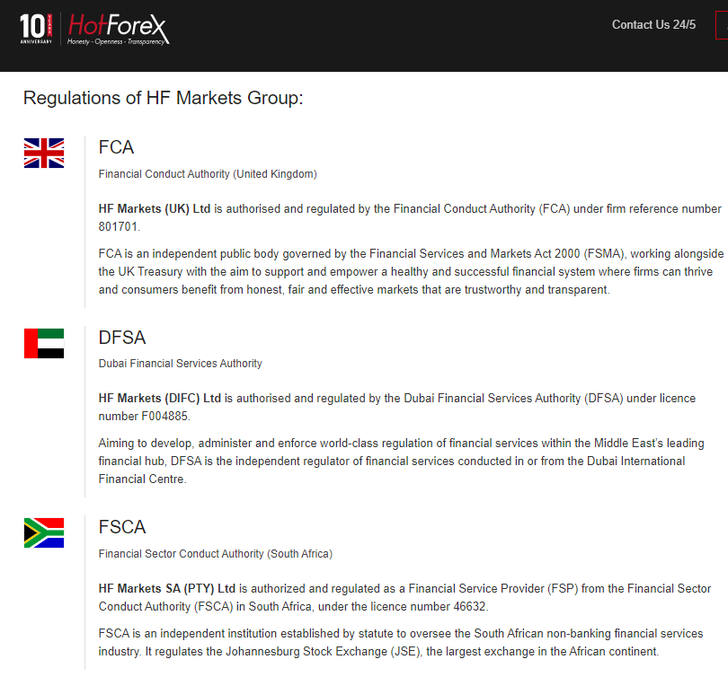The height and width of the screenshot is (677, 728).
Task: Click the South Africa flag icon
Action: tap(44, 532)
